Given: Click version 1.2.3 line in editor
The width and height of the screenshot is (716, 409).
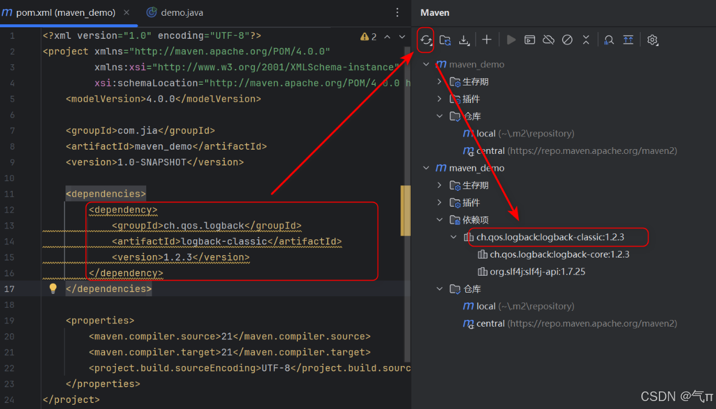Looking at the screenshot, I should pyautogui.click(x=181, y=257).
